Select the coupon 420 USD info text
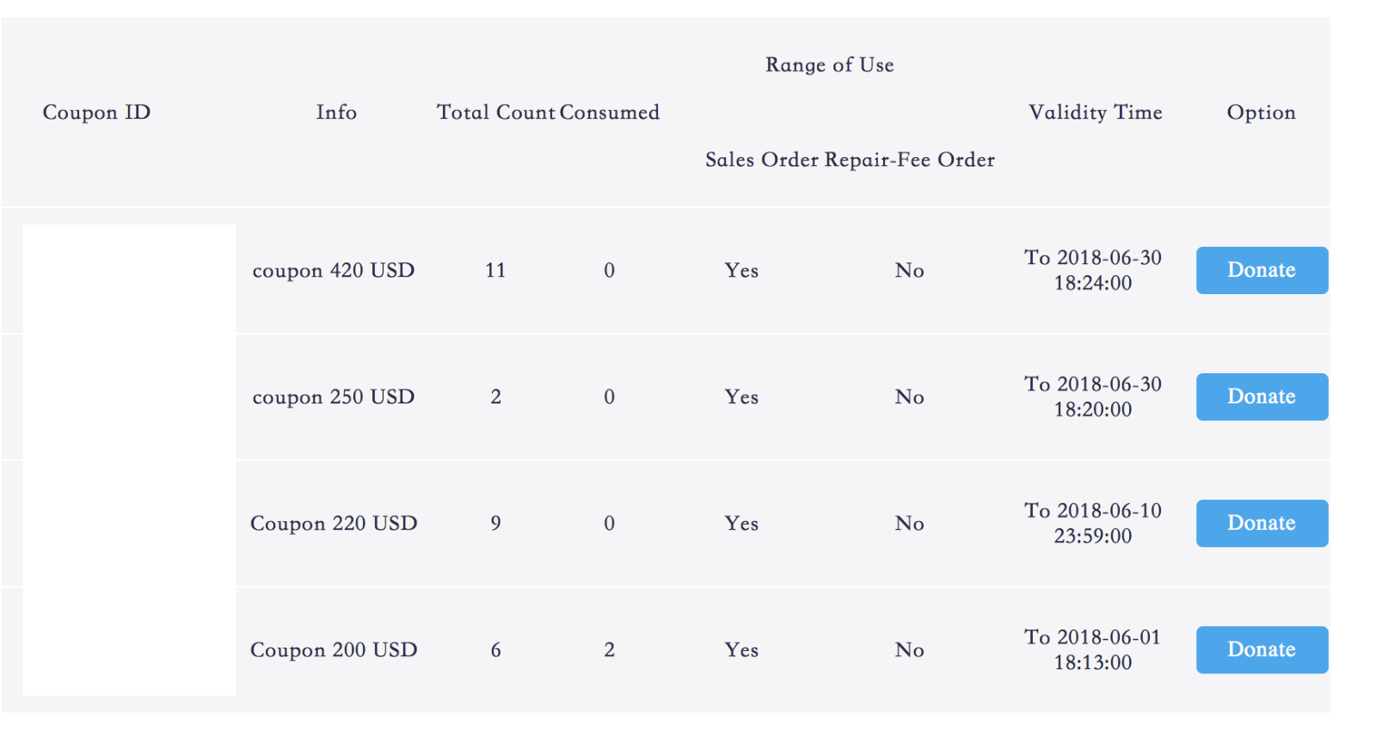Viewport: 1376px width, 737px height. click(334, 270)
